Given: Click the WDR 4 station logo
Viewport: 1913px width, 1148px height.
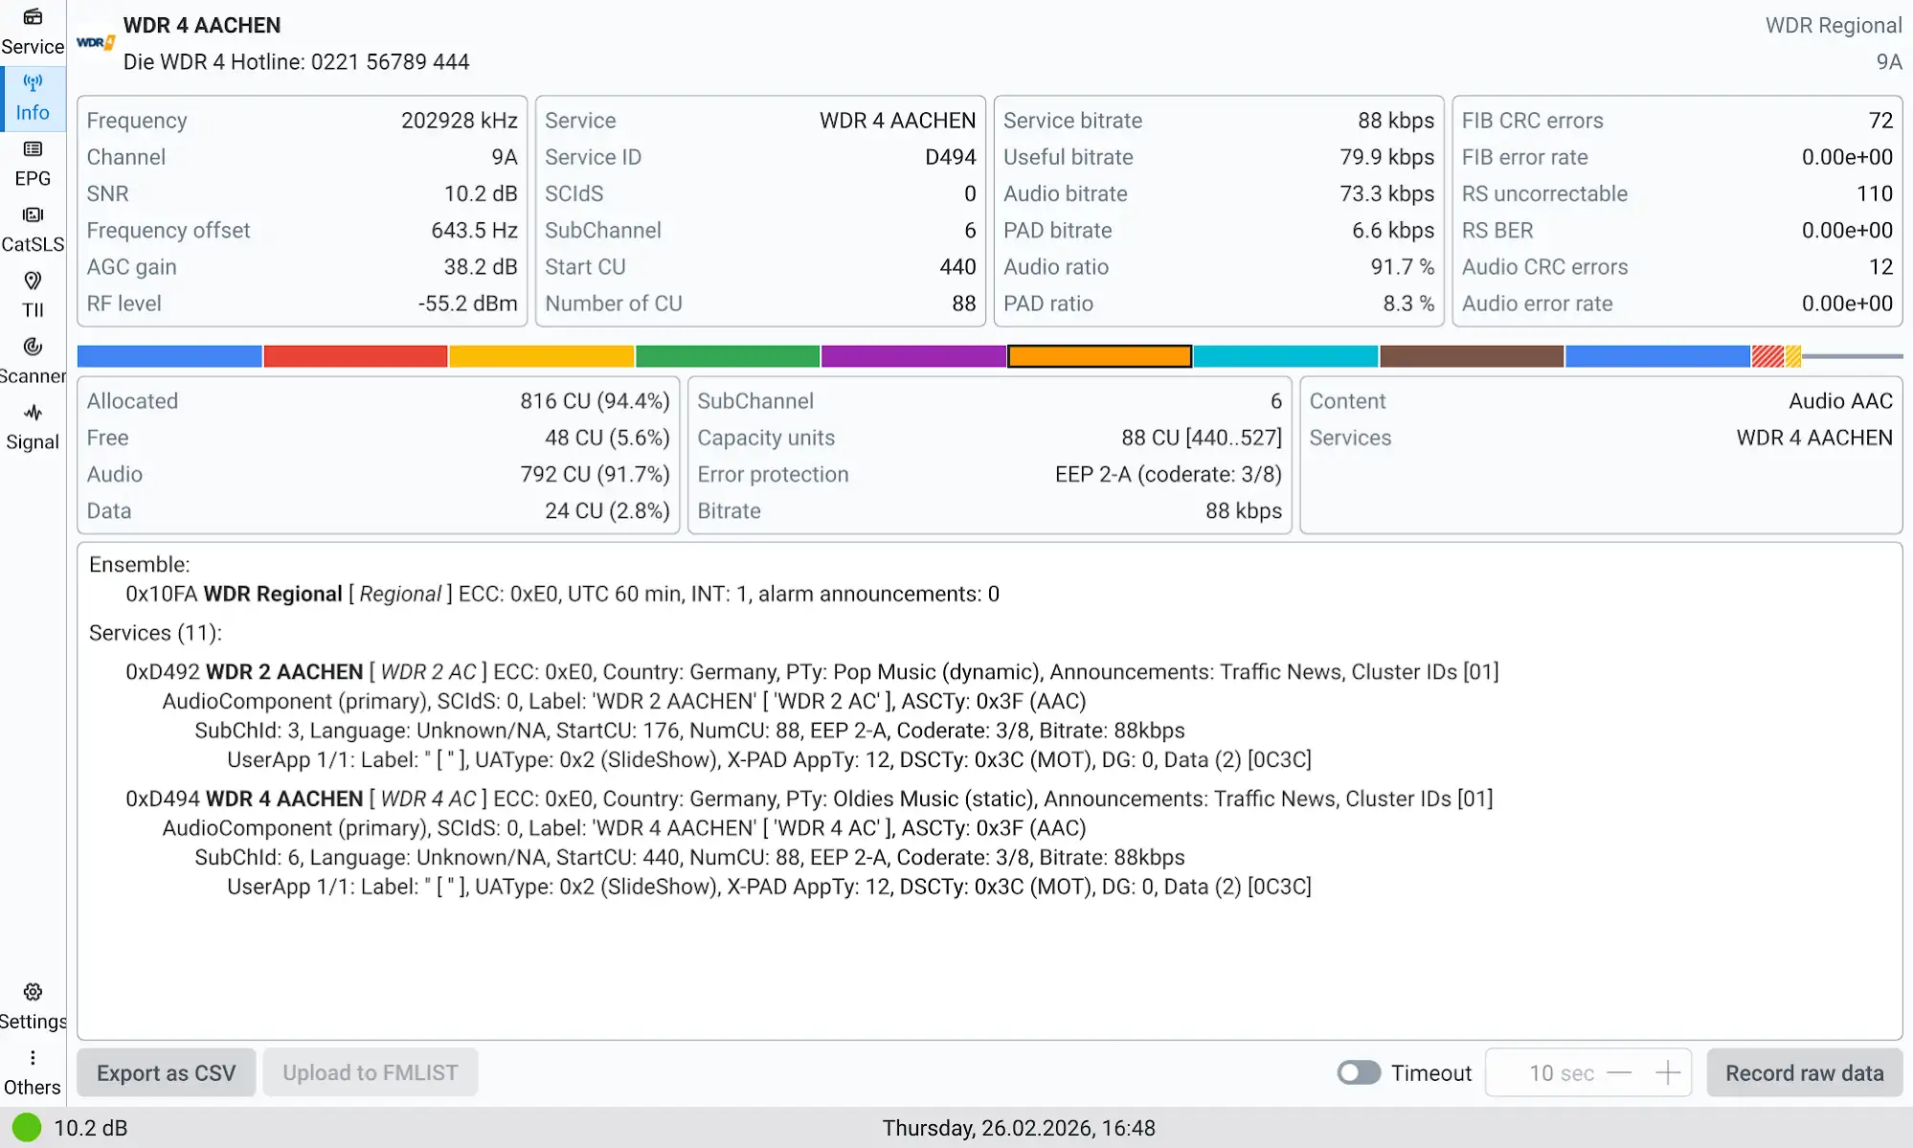Looking at the screenshot, I should click(x=96, y=43).
